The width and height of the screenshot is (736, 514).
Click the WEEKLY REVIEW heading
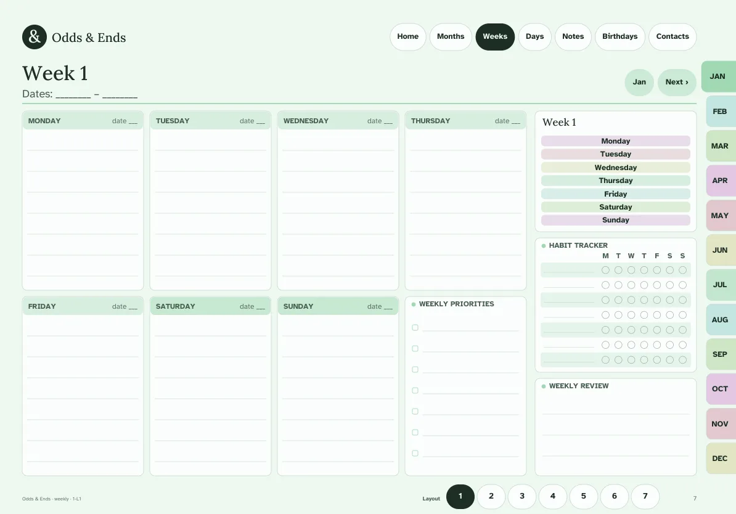click(x=578, y=386)
